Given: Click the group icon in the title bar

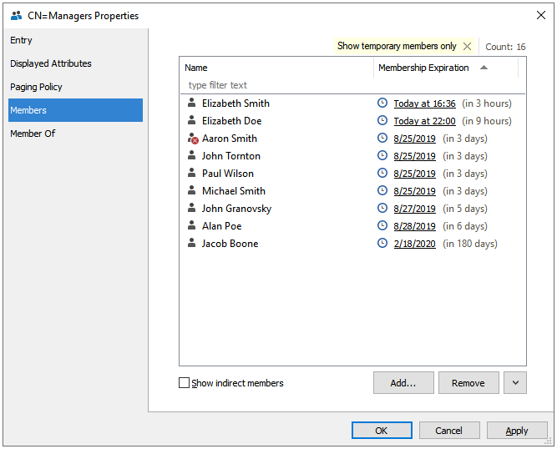Looking at the screenshot, I should (16, 15).
